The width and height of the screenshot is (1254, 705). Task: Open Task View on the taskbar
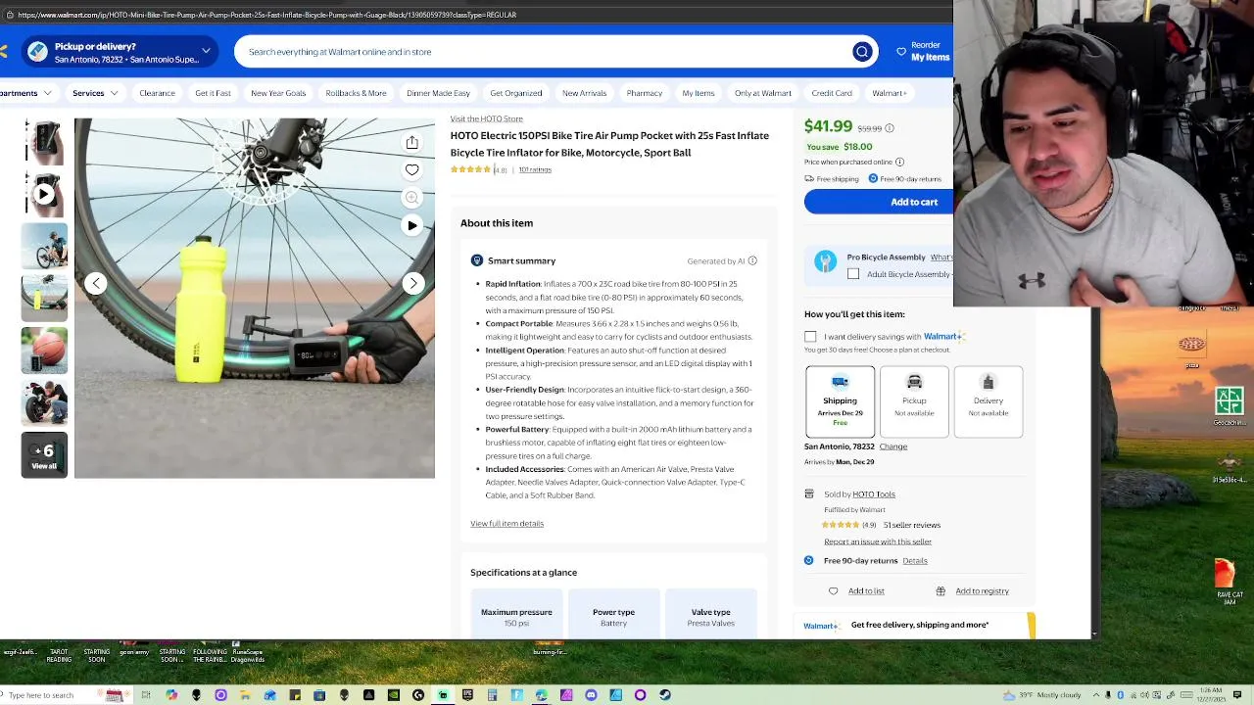[x=146, y=695]
